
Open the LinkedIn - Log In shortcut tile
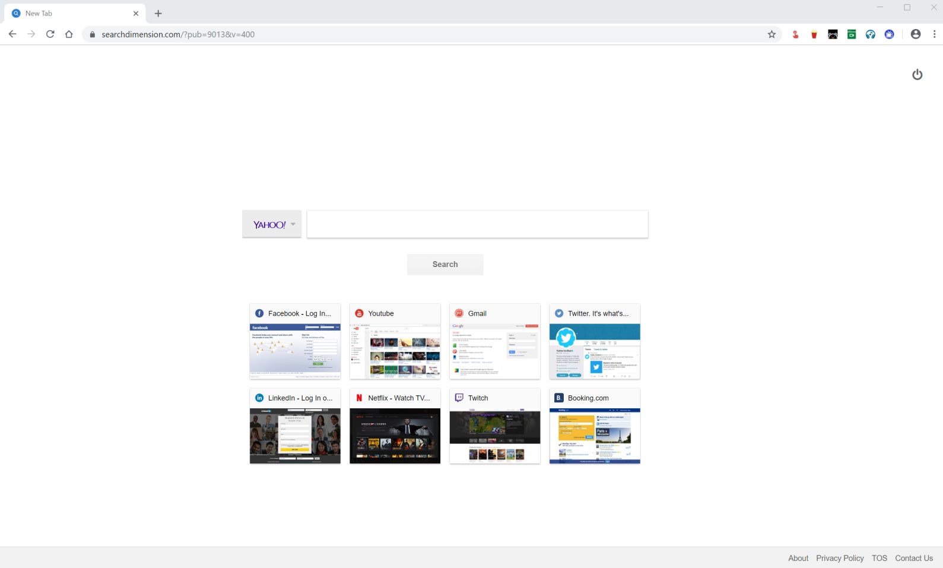pos(295,426)
